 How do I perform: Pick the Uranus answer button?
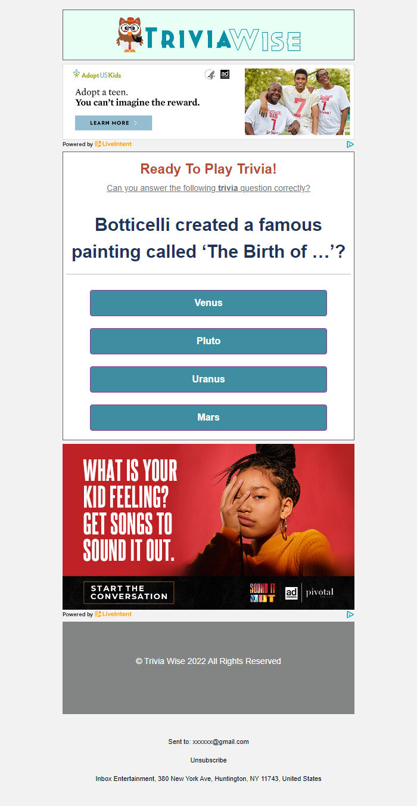208,379
